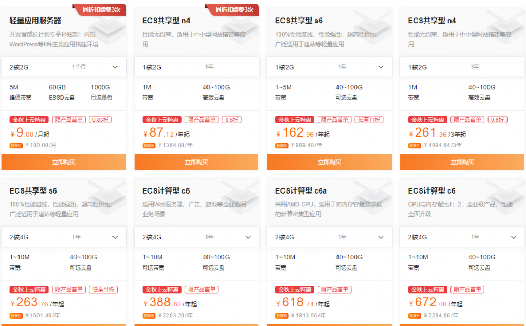
Task: Click 立即购买 on the ECS共享型 n4 card
Action: tap(197, 162)
